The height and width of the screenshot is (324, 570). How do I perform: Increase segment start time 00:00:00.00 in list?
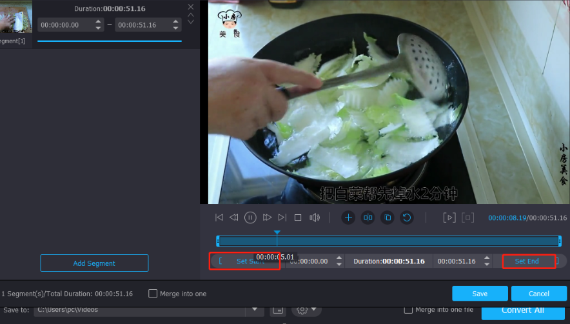[x=98, y=21]
